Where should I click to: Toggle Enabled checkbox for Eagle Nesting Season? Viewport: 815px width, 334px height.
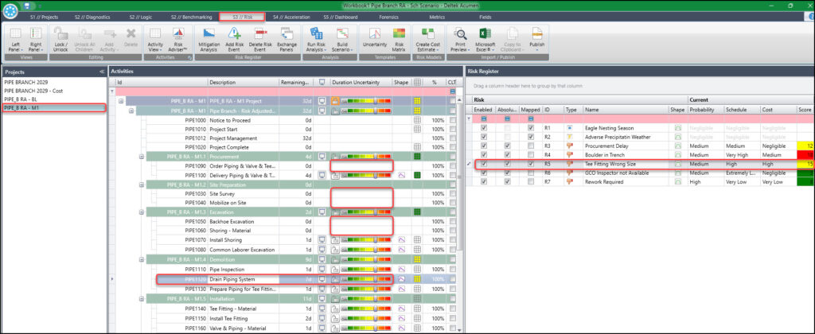[x=484, y=128]
